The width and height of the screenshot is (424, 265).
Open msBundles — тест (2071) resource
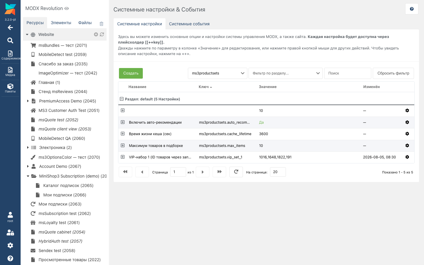[x=63, y=45]
